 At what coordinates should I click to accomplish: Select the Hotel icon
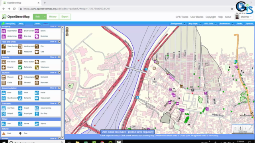(x=4, y=93)
